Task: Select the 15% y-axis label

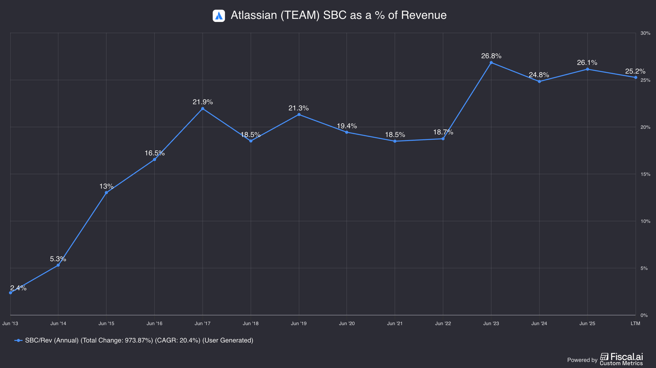Action: pyautogui.click(x=646, y=174)
